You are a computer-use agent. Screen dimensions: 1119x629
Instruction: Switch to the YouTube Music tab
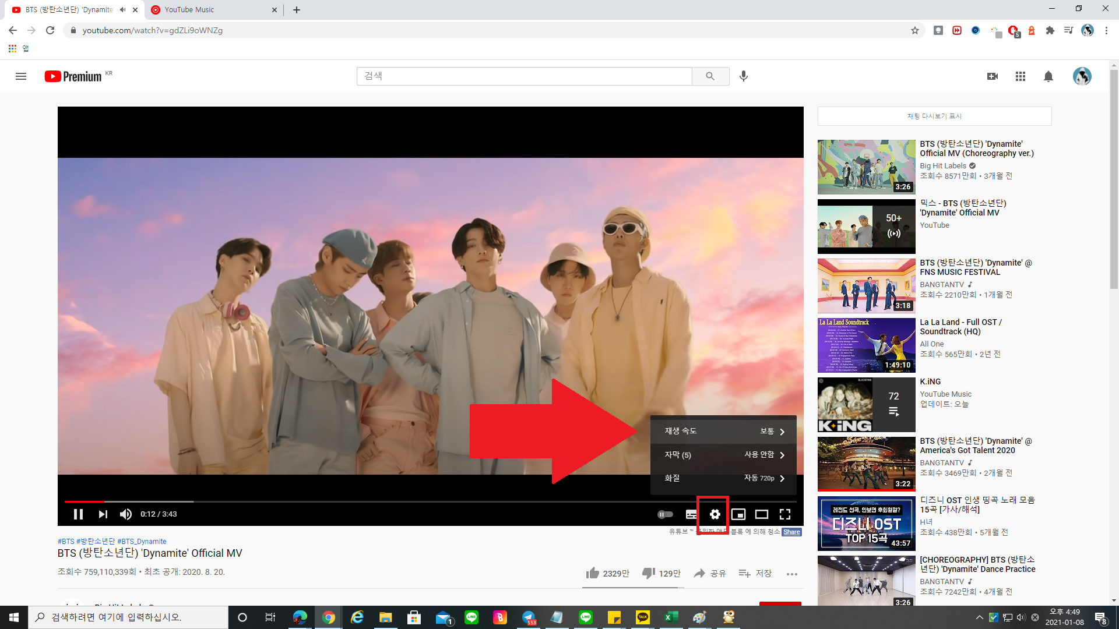coord(189,10)
